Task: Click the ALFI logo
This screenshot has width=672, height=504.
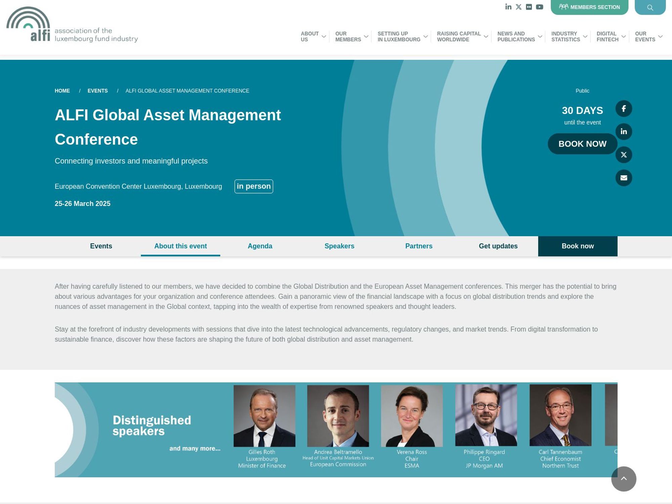Action: tap(72, 24)
